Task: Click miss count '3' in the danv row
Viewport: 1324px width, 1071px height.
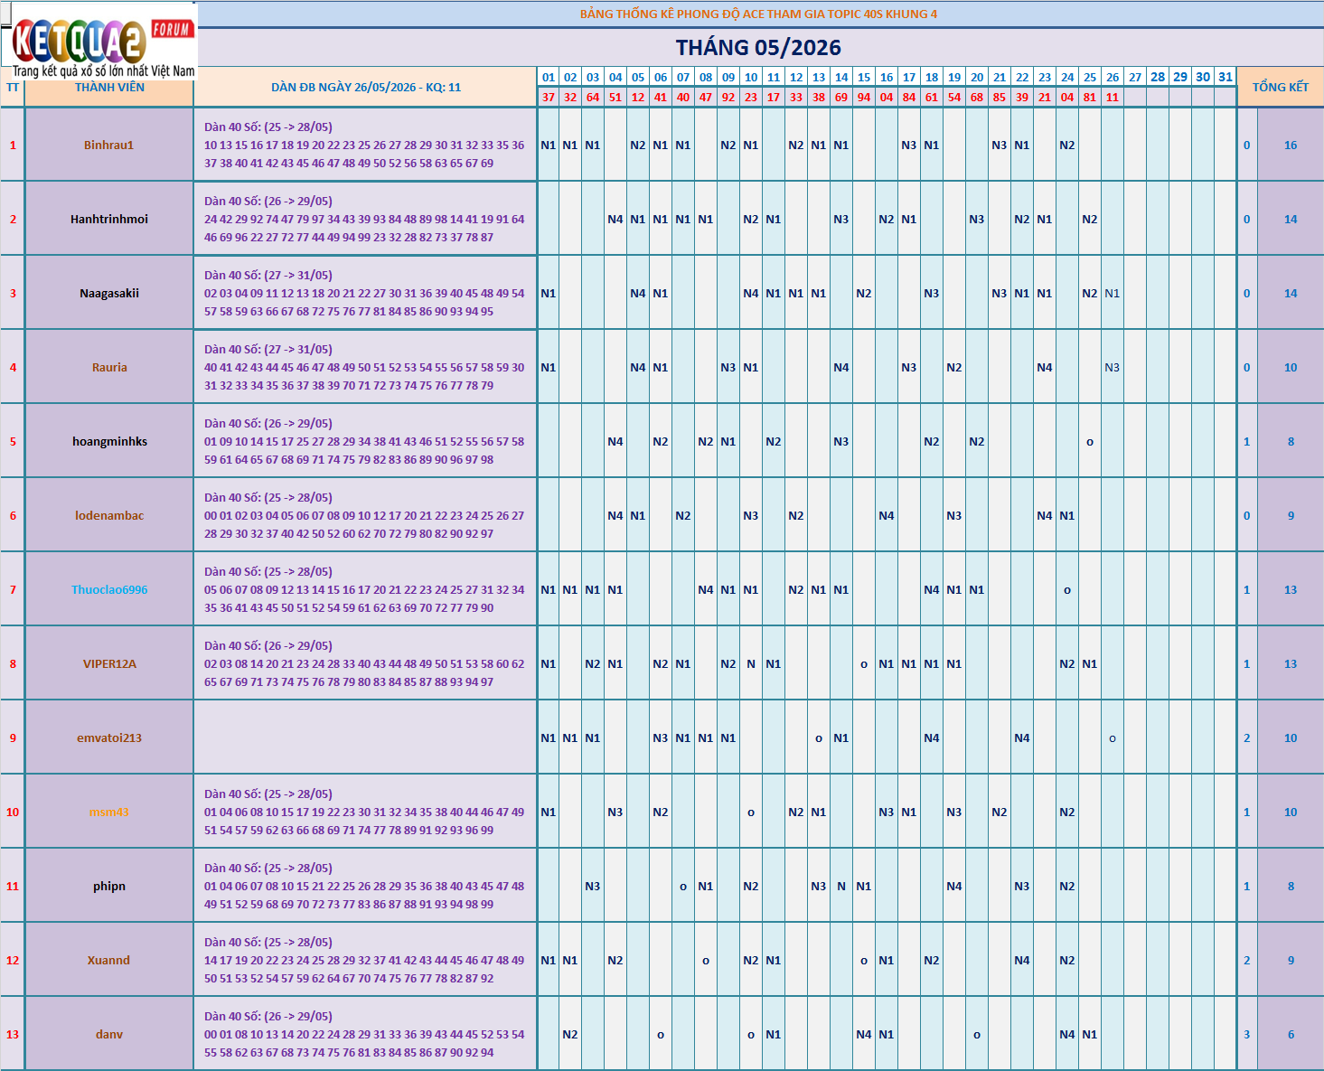Action: pos(1247,1034)
